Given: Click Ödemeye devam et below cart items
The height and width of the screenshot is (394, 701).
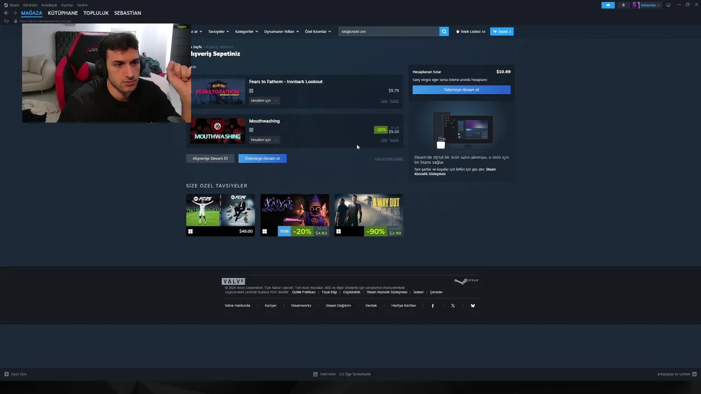Looking at the screenshot, I should tap(262, 158).
